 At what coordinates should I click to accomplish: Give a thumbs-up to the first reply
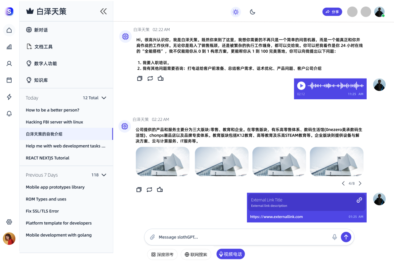click(161, 78)
